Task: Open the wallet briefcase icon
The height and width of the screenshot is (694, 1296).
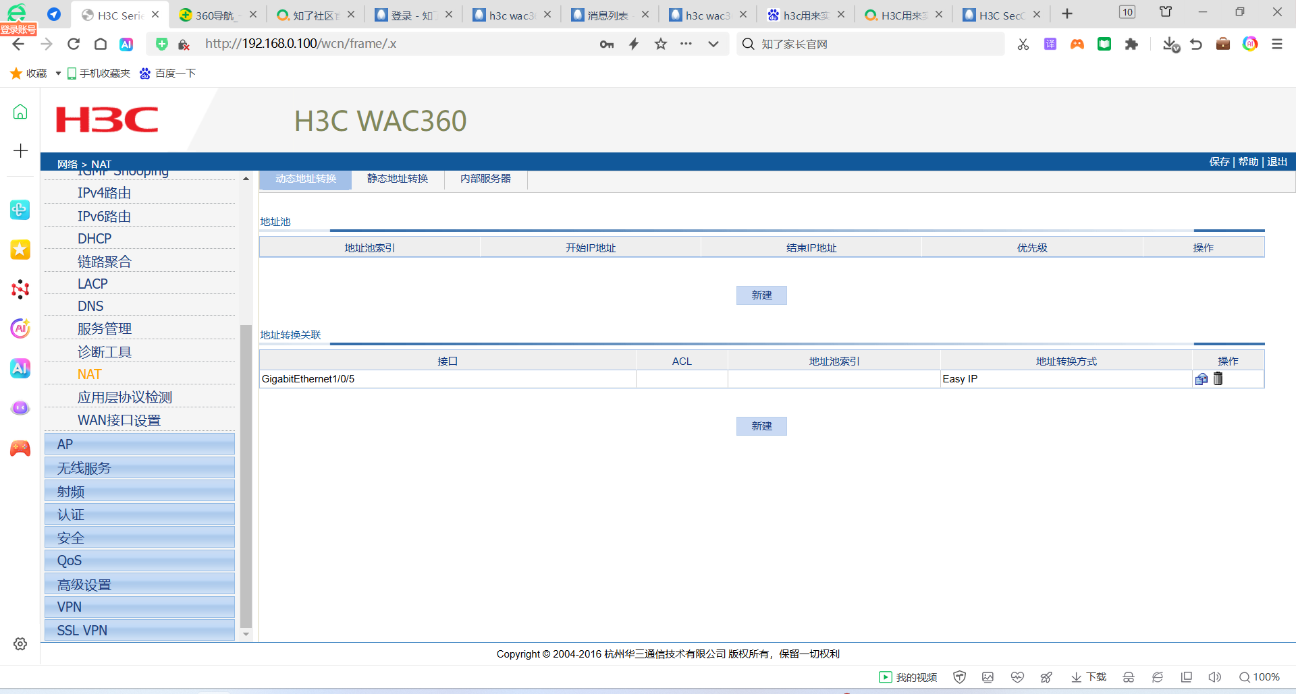Action: 1223,44
